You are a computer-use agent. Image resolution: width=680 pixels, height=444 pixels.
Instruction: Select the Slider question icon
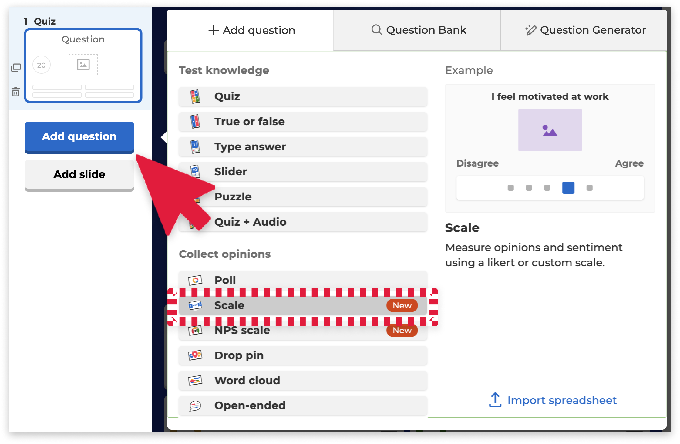click(195, 172)
